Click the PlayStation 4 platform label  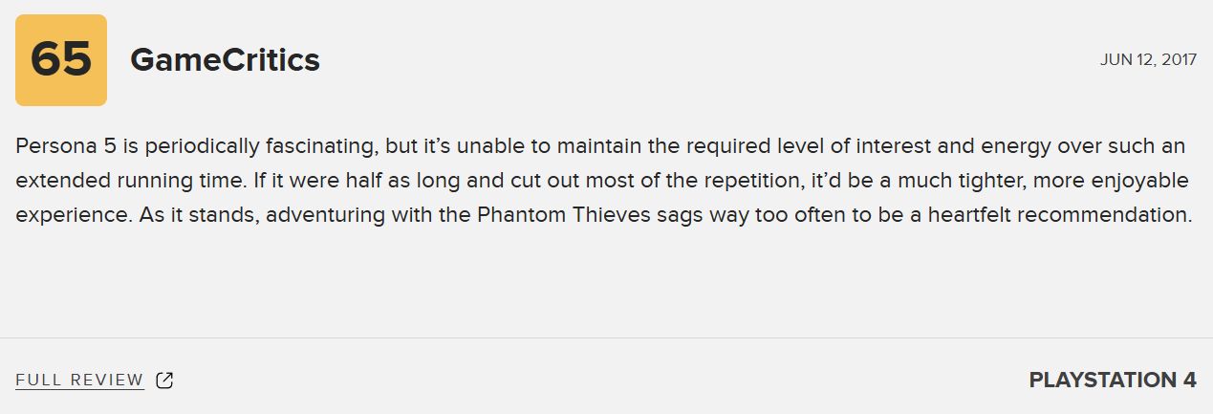(x=1112, y=381)
